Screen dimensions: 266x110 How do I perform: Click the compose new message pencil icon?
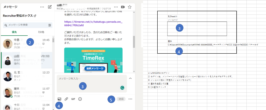(x=50, y=7)
